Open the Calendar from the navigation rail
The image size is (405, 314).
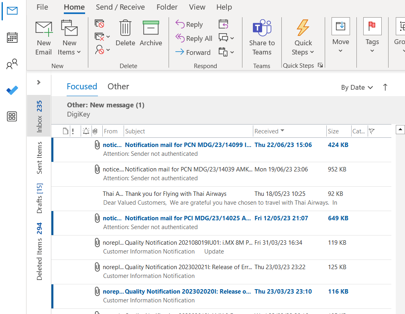pyautogui.click(x=12, y=37)
